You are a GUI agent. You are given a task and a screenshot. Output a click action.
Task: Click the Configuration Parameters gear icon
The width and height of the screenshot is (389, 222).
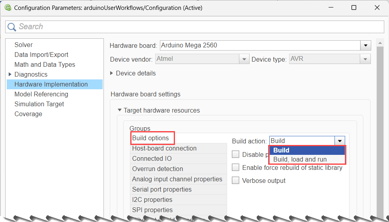[8, 8]
